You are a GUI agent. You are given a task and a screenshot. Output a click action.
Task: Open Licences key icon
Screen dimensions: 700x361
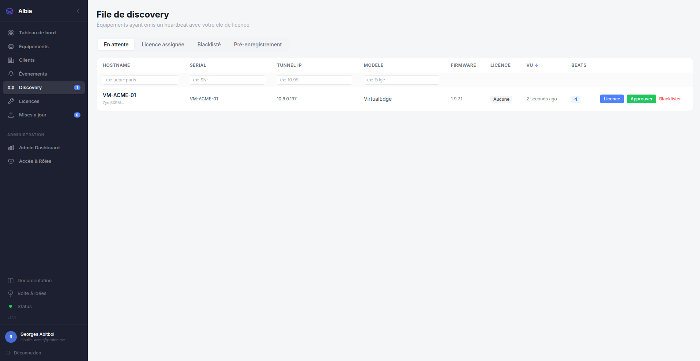tap(11, 101)
